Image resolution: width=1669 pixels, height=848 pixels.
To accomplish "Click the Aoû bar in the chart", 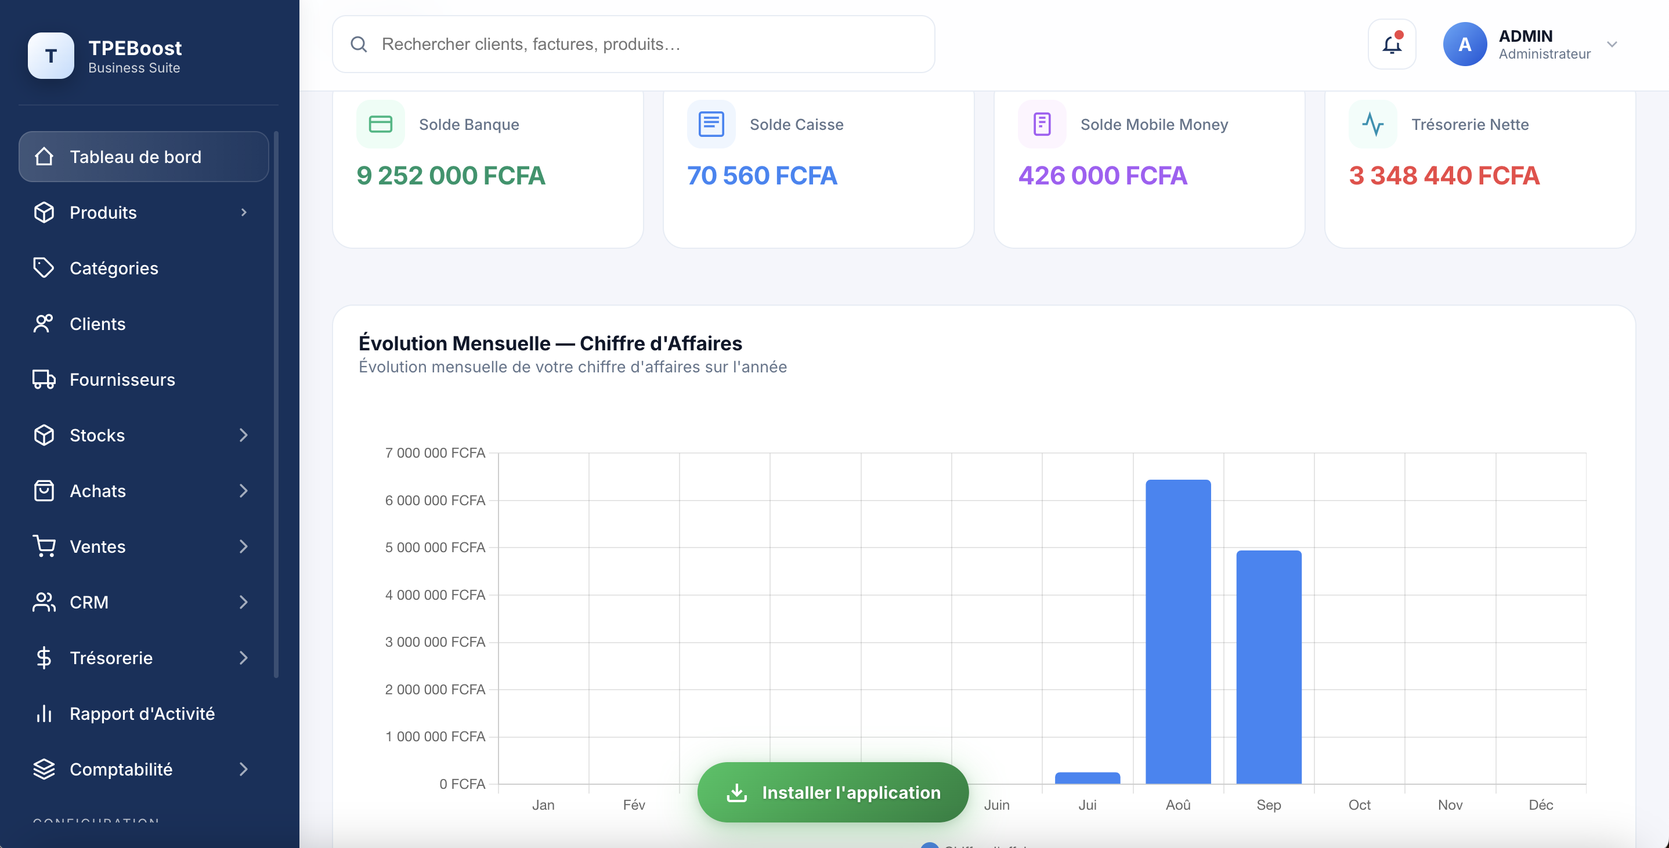I will point(1178,632).
